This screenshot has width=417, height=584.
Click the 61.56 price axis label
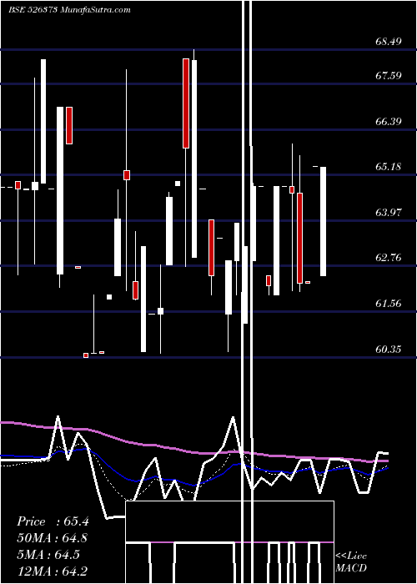tap(389, 304)
